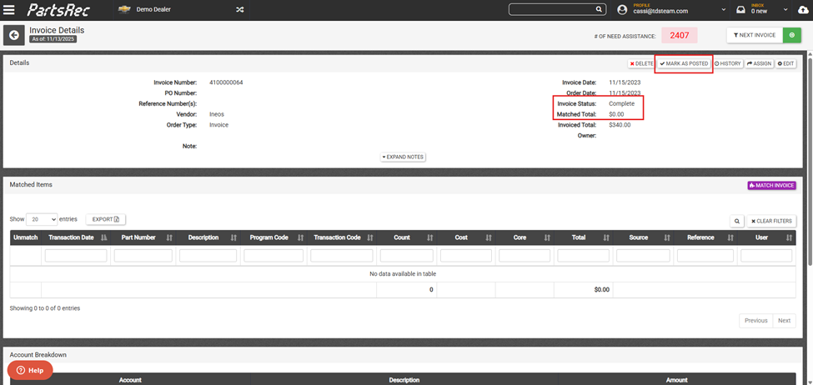
Task: Click the Complete invoice status value
Action: [622, 103]
